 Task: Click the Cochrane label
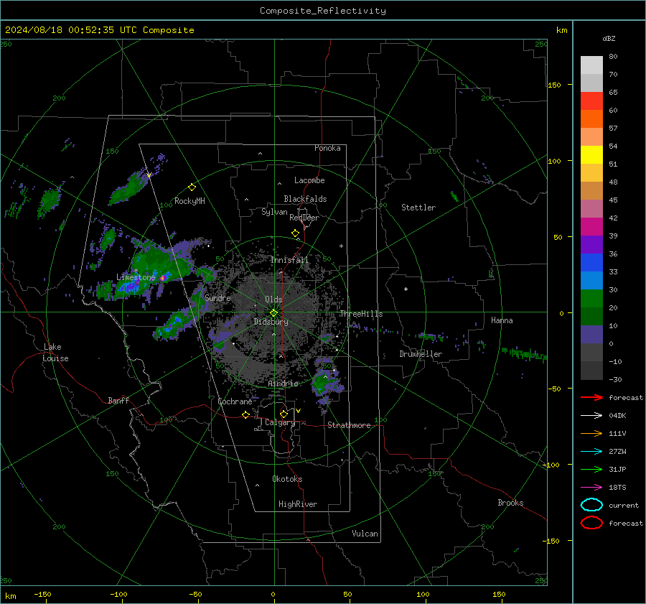click(x=235, y=401)
